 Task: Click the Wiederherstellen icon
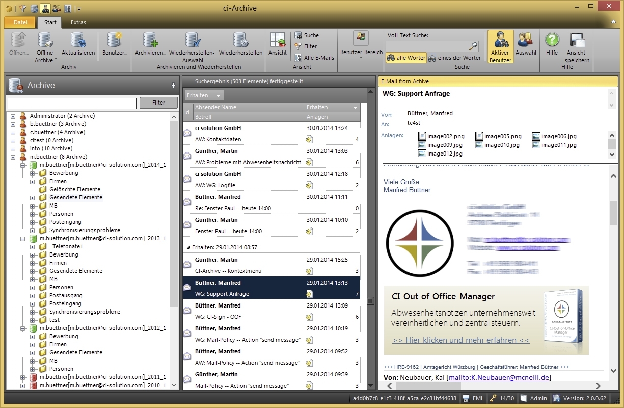[240, 41]
